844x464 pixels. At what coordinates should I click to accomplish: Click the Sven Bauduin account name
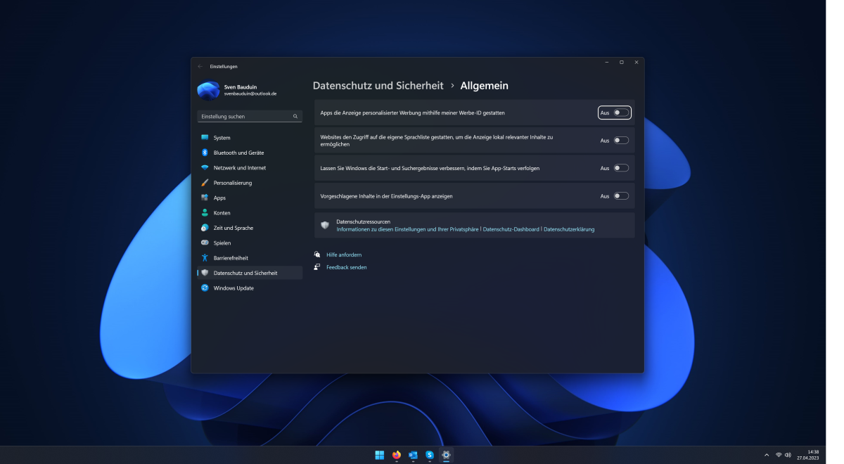coord(240,87)
